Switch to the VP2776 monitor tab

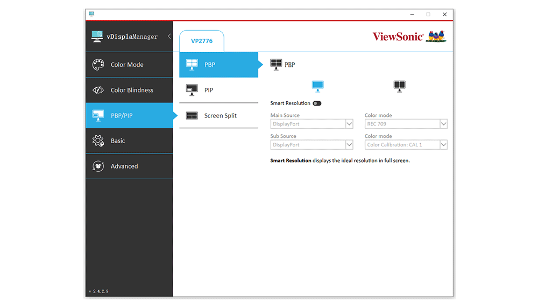(x=202, y=41)
